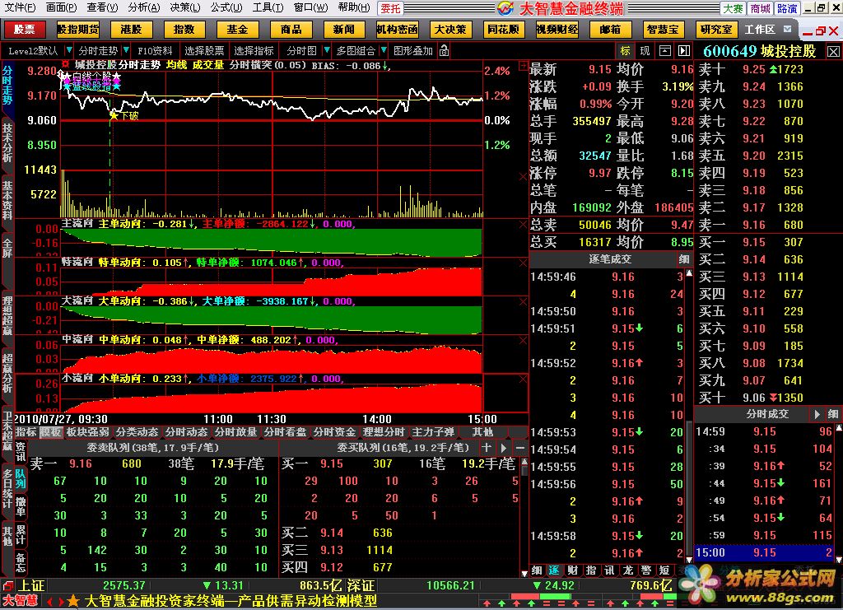Image resolution: width=843 pixels, height=610 pixels.
Task: Close the 小流向 indicator pane
Action: 523,379
